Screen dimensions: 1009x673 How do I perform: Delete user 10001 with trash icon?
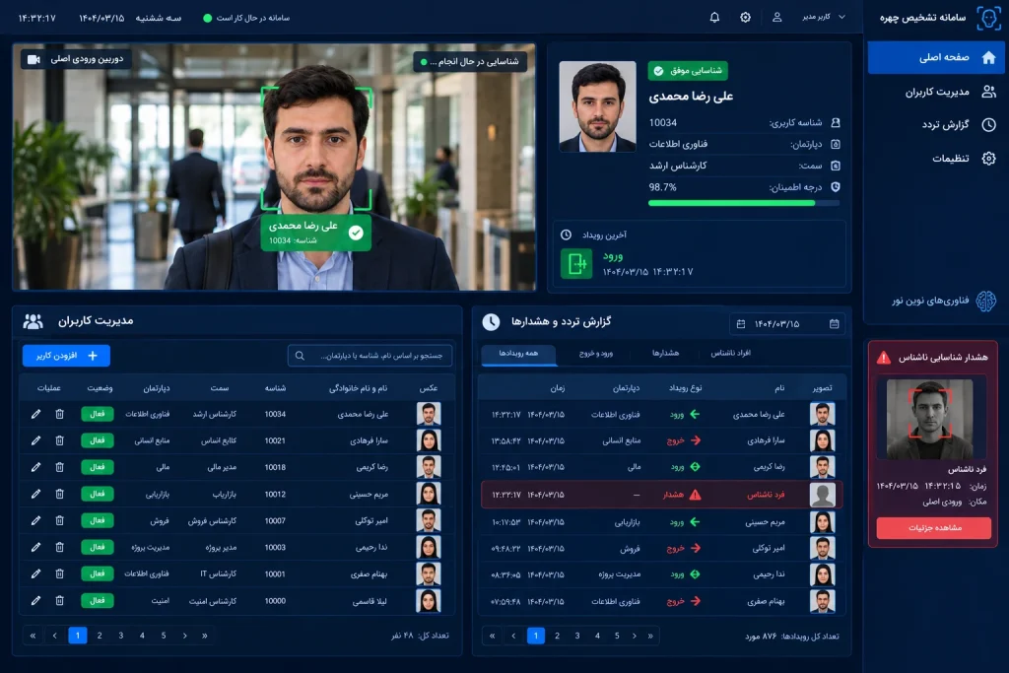(59, 573)
